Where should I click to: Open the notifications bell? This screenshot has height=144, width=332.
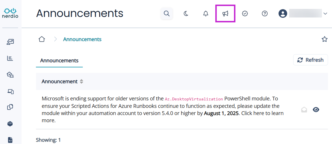coord(206,13)
